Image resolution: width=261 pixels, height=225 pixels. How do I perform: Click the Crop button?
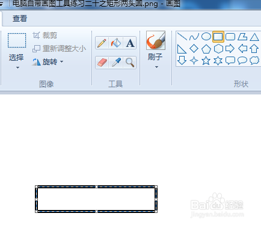tap(45, 35)
